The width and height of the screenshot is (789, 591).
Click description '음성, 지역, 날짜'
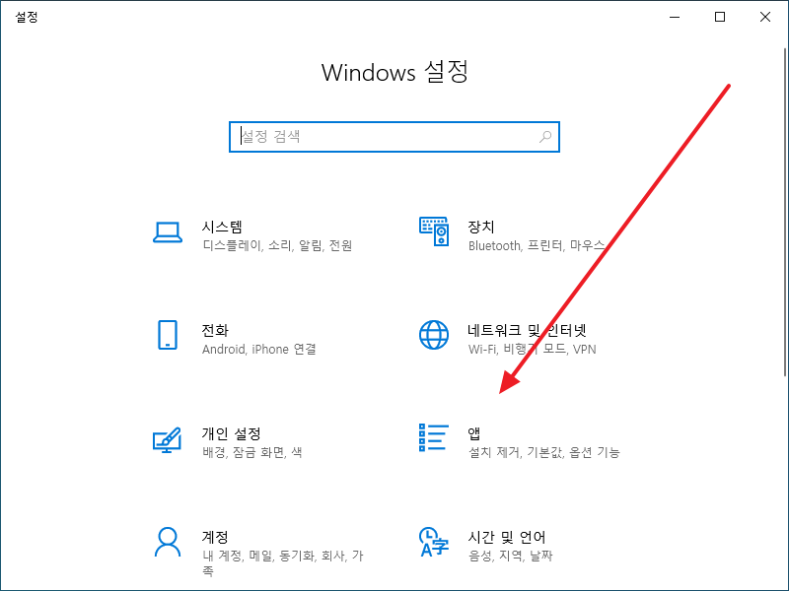tap(510, 557)
